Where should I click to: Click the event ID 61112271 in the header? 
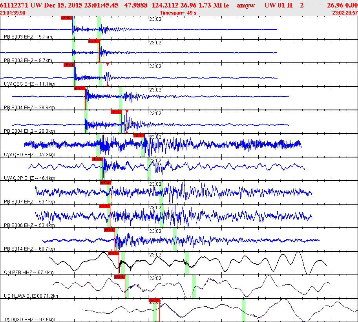14,5
